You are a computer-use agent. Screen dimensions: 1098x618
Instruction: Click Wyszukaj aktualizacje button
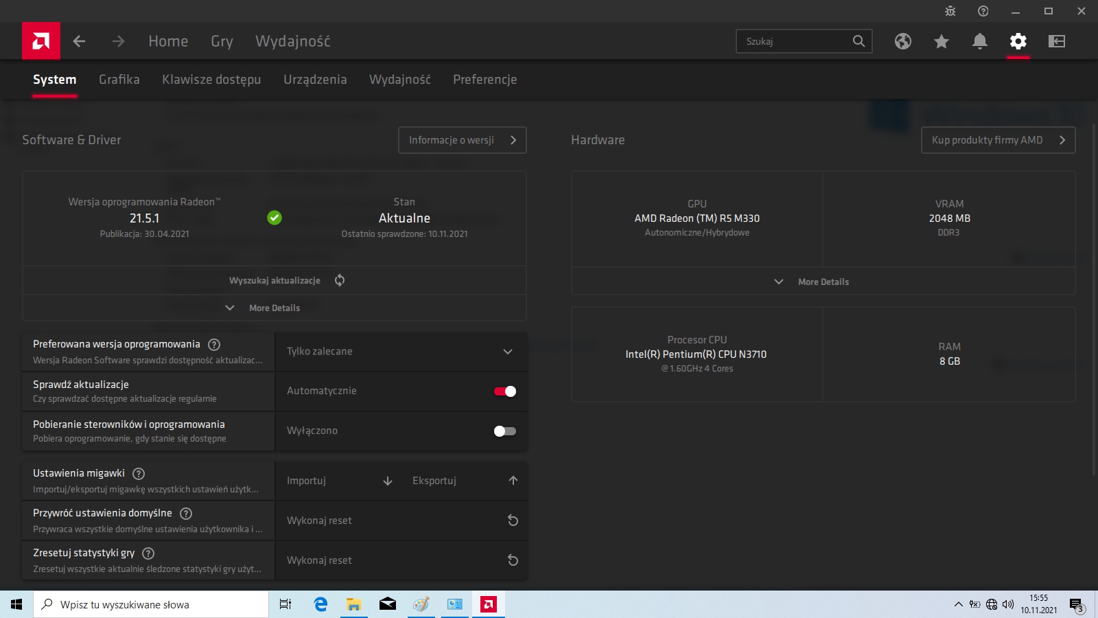[274, 281]
